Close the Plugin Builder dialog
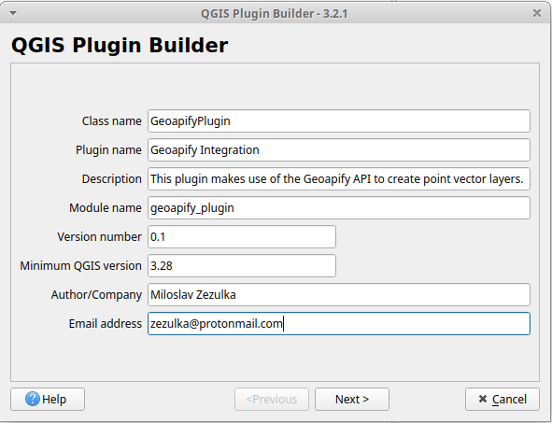Image resolution: width=552 pixels, height=423 pixels. click(x=537, y=13)
